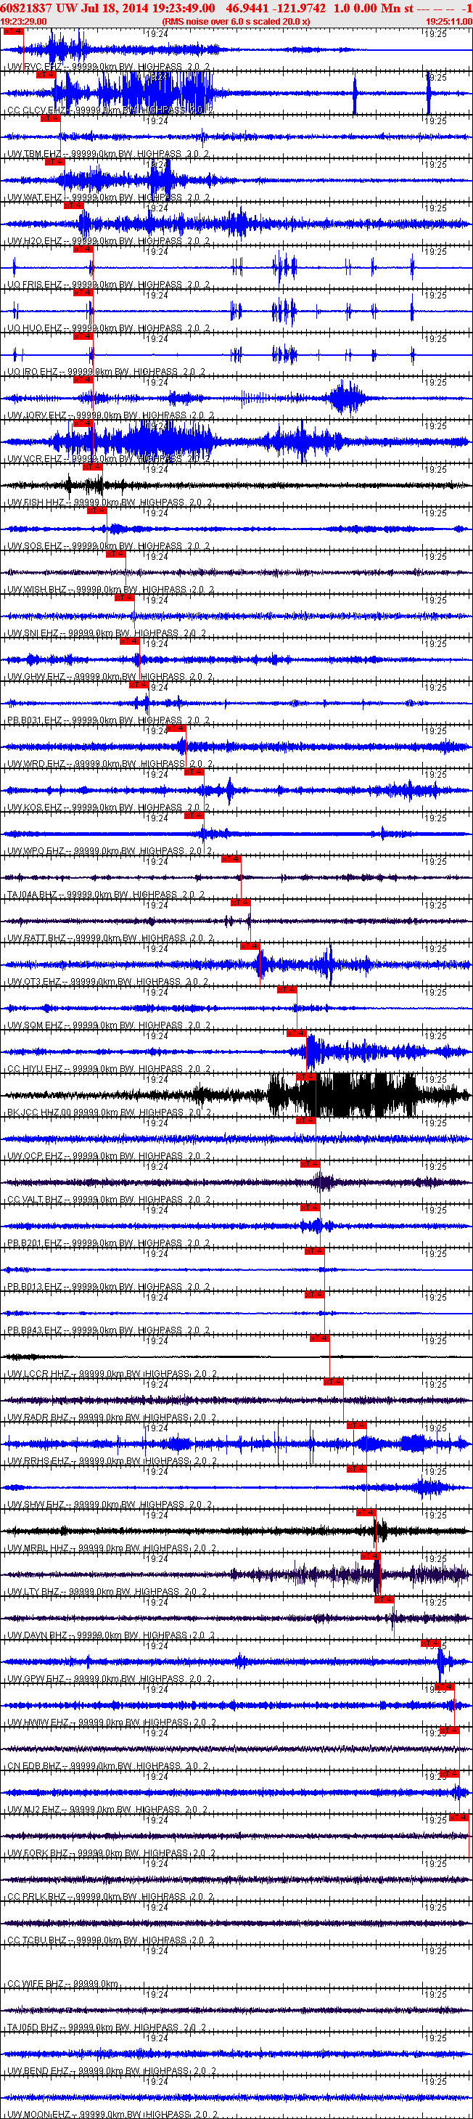Select the red pick flag on CC.CLCV trace
This screenshot has height=2119, width=473.
click(x=46, y=75)
